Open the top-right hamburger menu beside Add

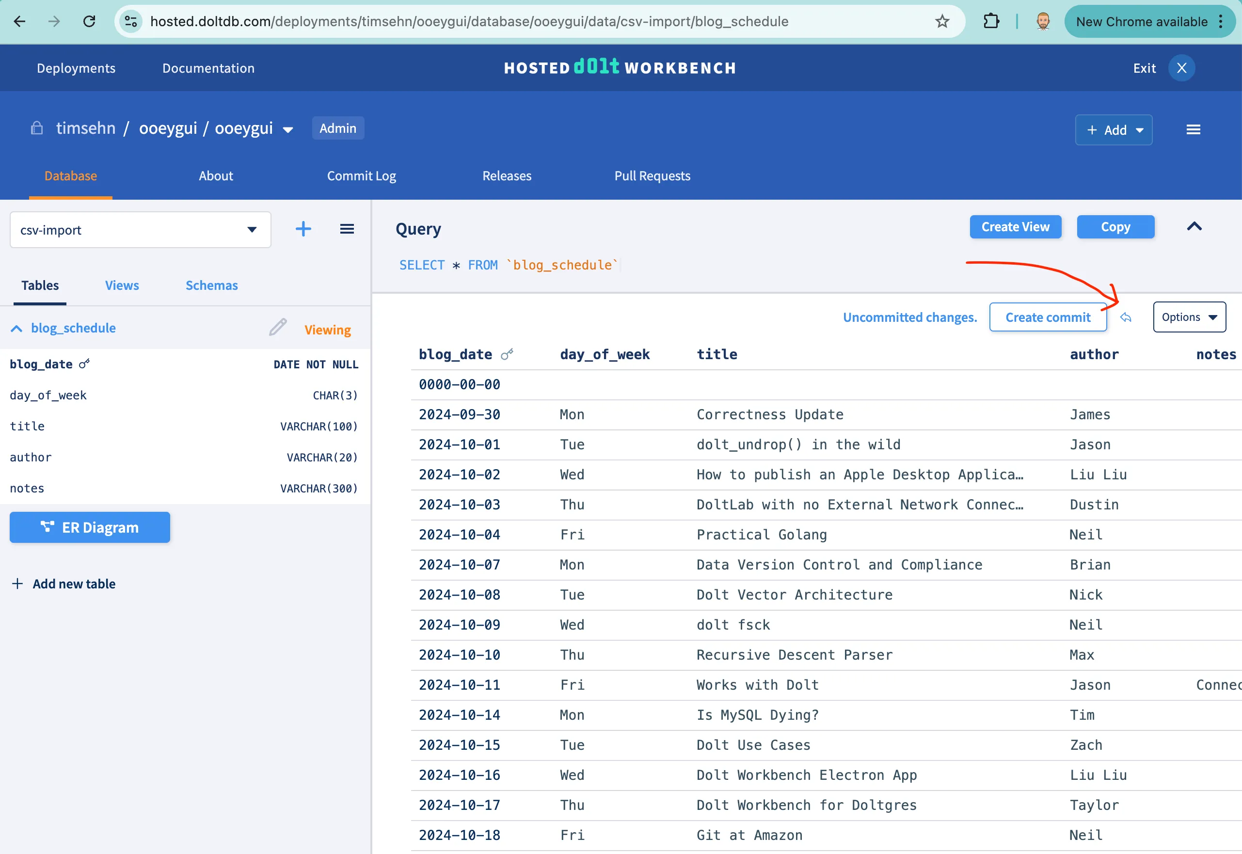click(1193, 129)
